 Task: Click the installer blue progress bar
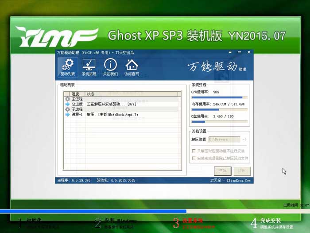tap(93, 211)
